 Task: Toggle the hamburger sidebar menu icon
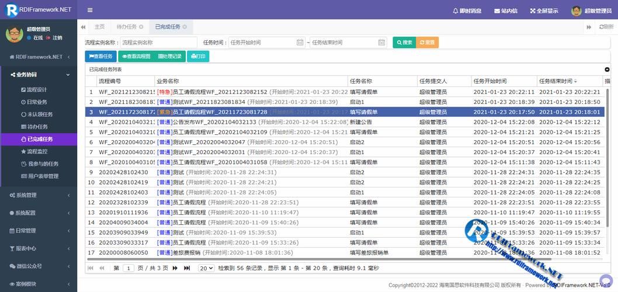pos(90,11)
